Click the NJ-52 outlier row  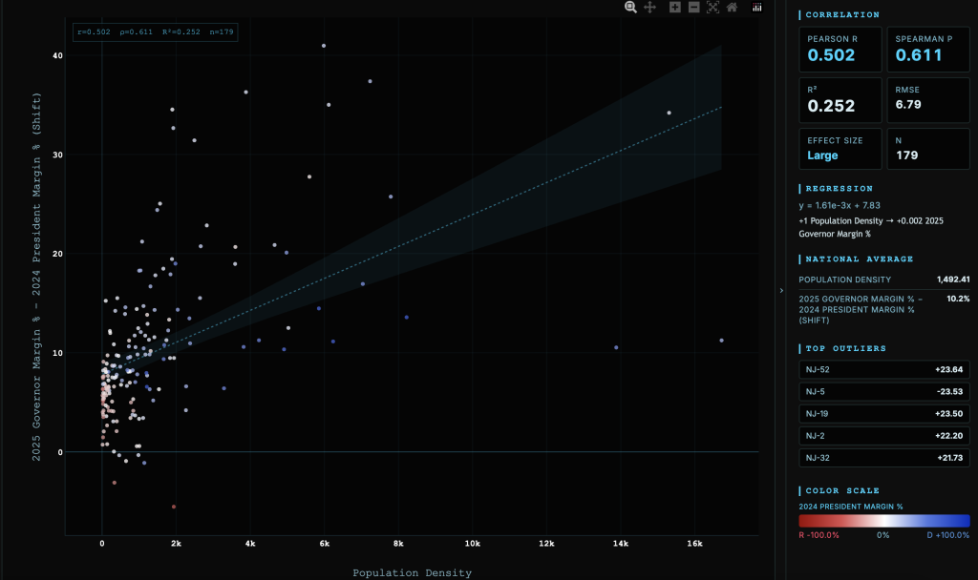pos(883,369)
